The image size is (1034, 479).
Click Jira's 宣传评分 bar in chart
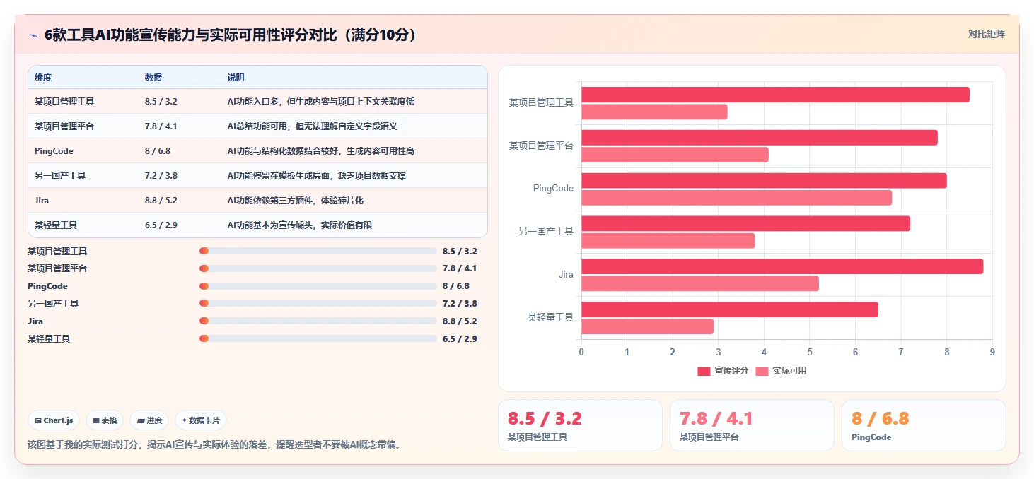click(x=782, y=266)
